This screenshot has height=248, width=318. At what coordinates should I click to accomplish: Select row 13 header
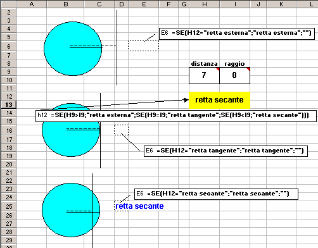pos(9,104)
